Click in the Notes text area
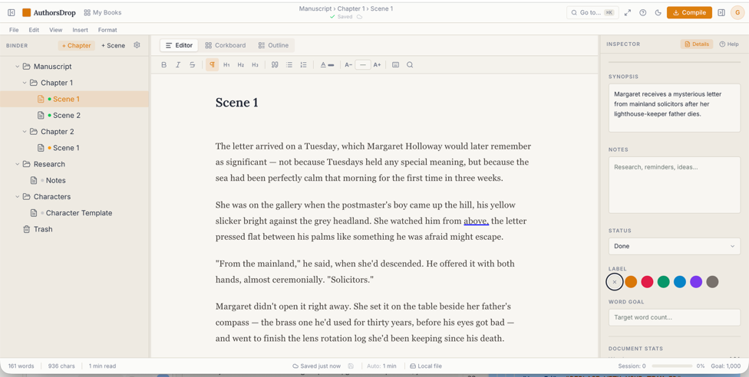749x377 pixels. pos(675,185)
